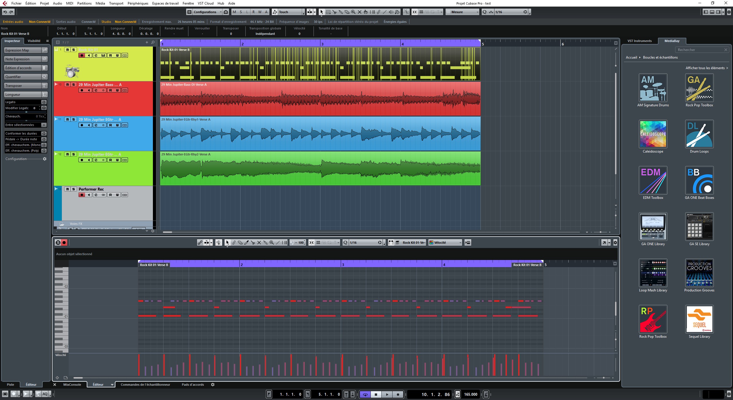This screenshot has height=400, width=733.
Task: Select the Line tool in the main toolbar
Action: [385, 12]
